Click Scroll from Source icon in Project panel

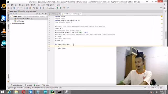click(37, 14)
